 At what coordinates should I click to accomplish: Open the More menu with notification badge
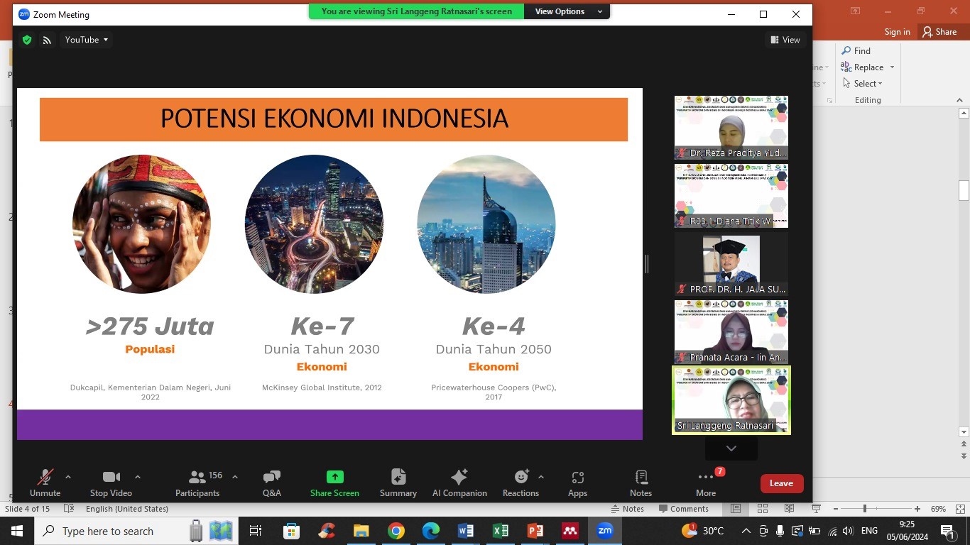tap(705, 483)
